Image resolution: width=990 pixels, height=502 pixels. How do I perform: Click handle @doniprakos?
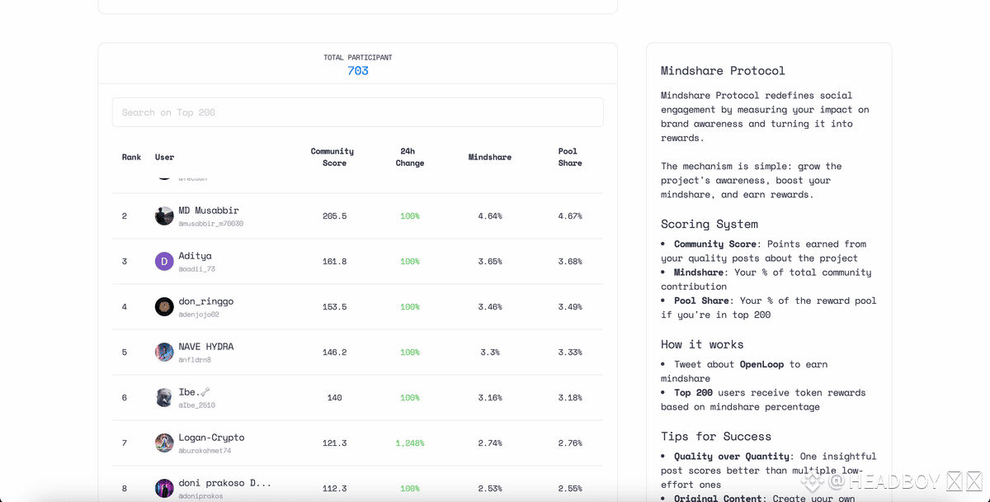(200, 496)
